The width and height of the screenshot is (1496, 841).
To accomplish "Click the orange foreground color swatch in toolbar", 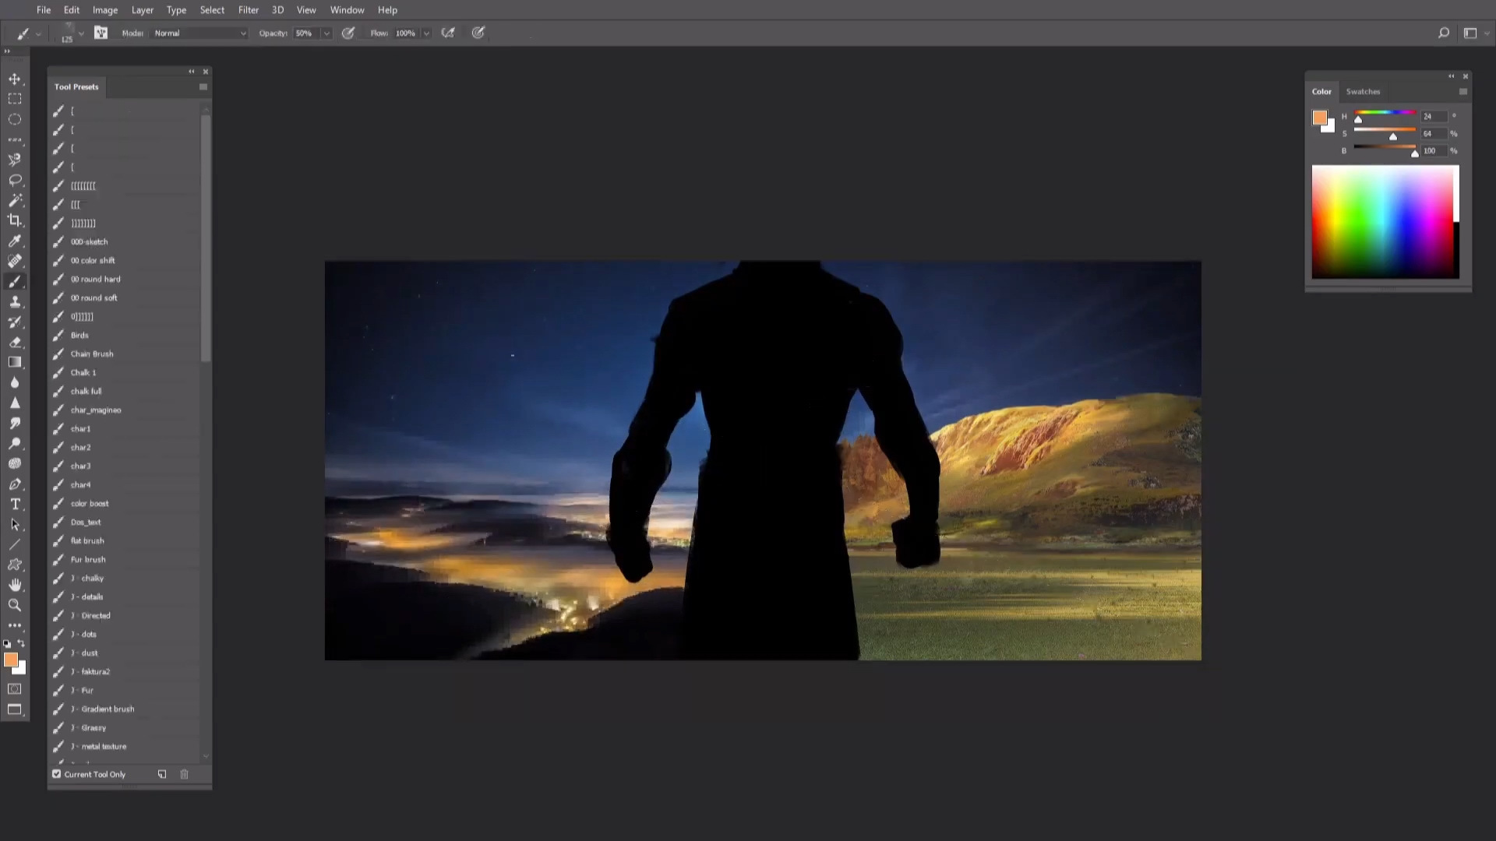I will 10,660.
